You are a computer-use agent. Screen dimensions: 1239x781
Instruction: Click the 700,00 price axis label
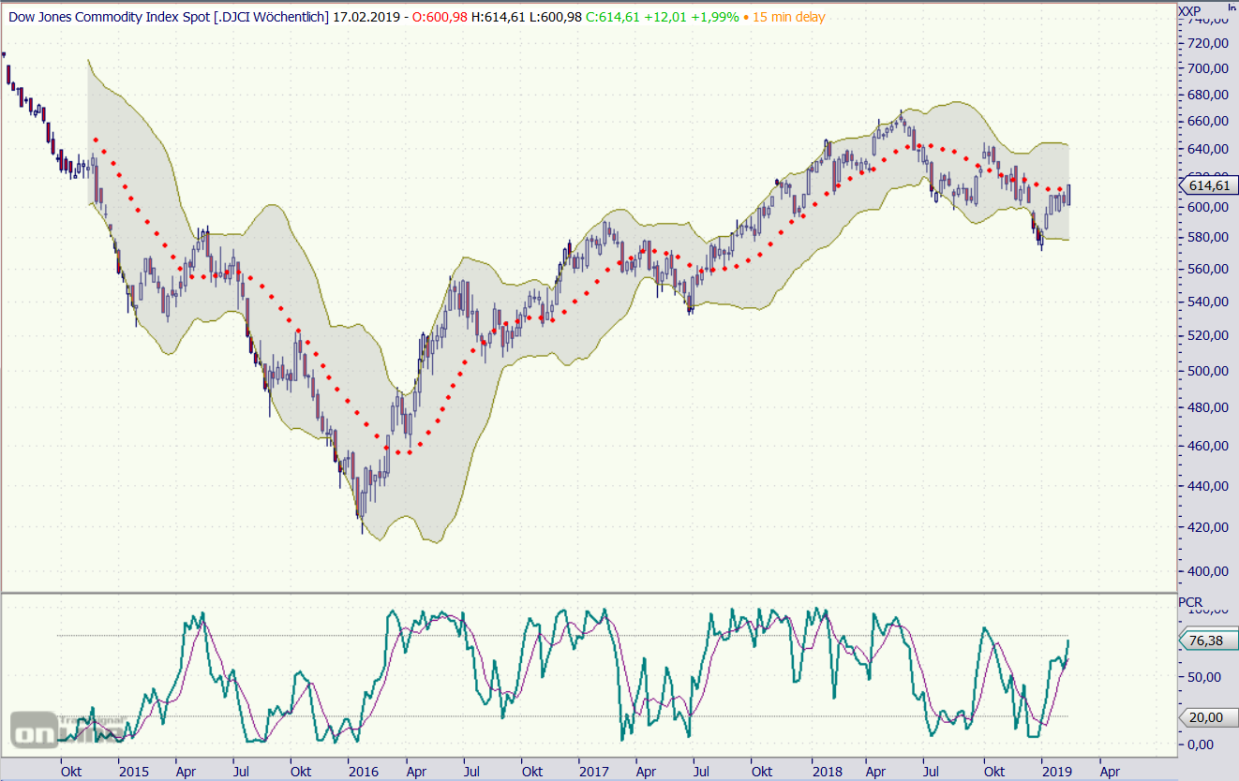click(1207, 68)
